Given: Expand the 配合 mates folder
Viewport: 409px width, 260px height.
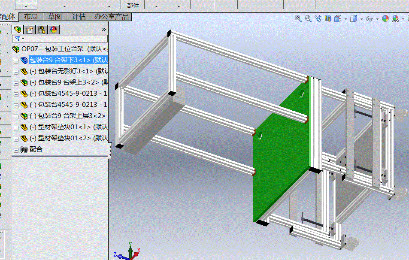Looking at the screenshot, I should point(16,150).
